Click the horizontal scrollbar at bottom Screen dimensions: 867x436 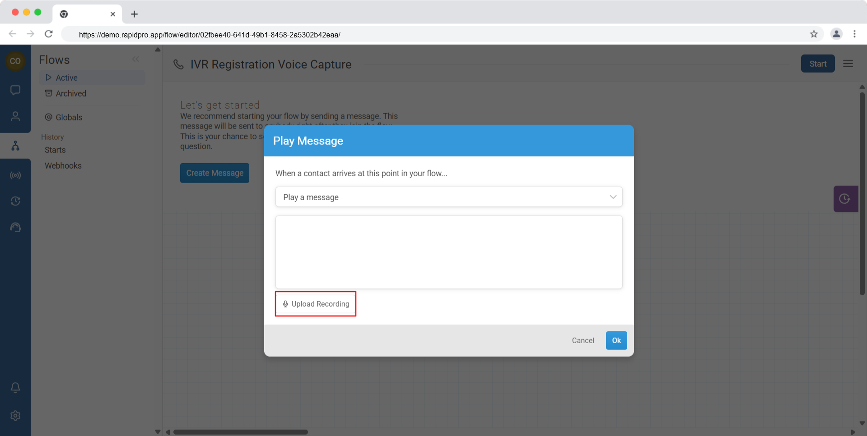pyautogui.click(x=241, y=432)
